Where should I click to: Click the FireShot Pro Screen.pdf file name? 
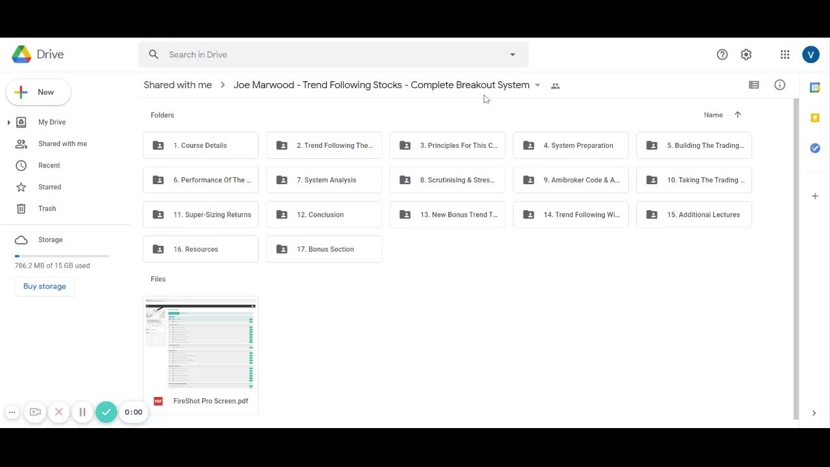(211, 401)
